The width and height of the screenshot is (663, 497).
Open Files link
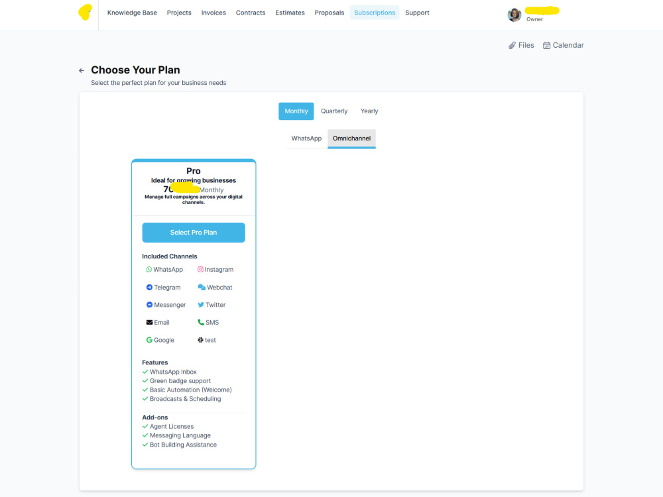(x=521, y=45)
